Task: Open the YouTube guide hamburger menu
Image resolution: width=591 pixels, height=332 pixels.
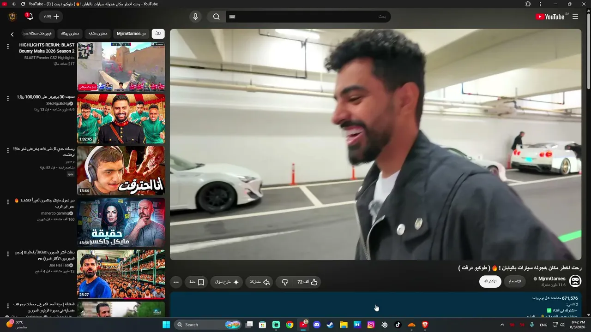Action: (x=575, y=17)
